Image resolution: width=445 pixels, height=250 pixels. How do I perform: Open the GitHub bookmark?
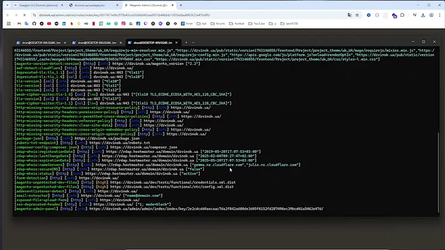(x=34, y=24)
